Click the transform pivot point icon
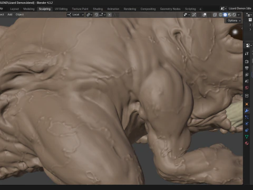Viewport: 253px width, 190px height. pyautogui.click(x=88, y=15)
